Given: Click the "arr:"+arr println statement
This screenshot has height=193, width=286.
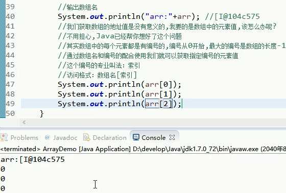Looking at the screenshot, I should click(x=129, y=17).
